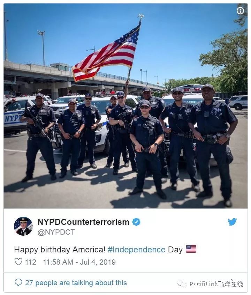Click the American flag emoji in tweet

191,249
